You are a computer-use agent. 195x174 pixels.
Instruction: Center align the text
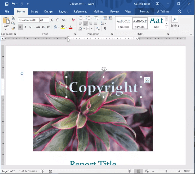85,23
